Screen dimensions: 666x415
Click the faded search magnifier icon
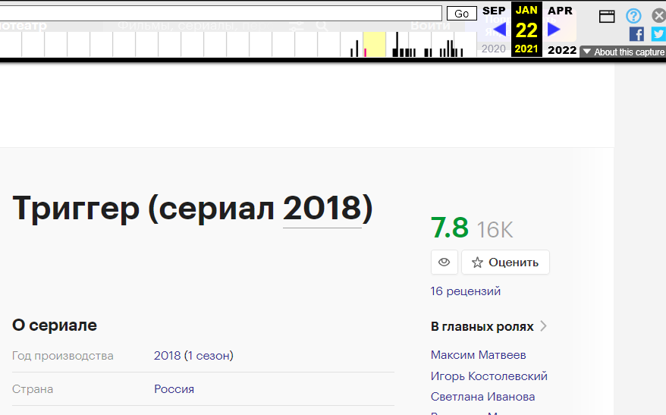click(322, 26)
